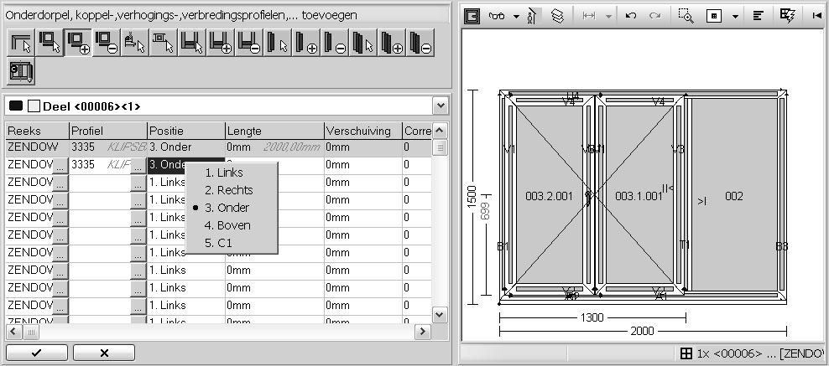The width and height of the screenshot is (829, 366).
Task: Click the Positie column header
Action: tap(186, 131)
